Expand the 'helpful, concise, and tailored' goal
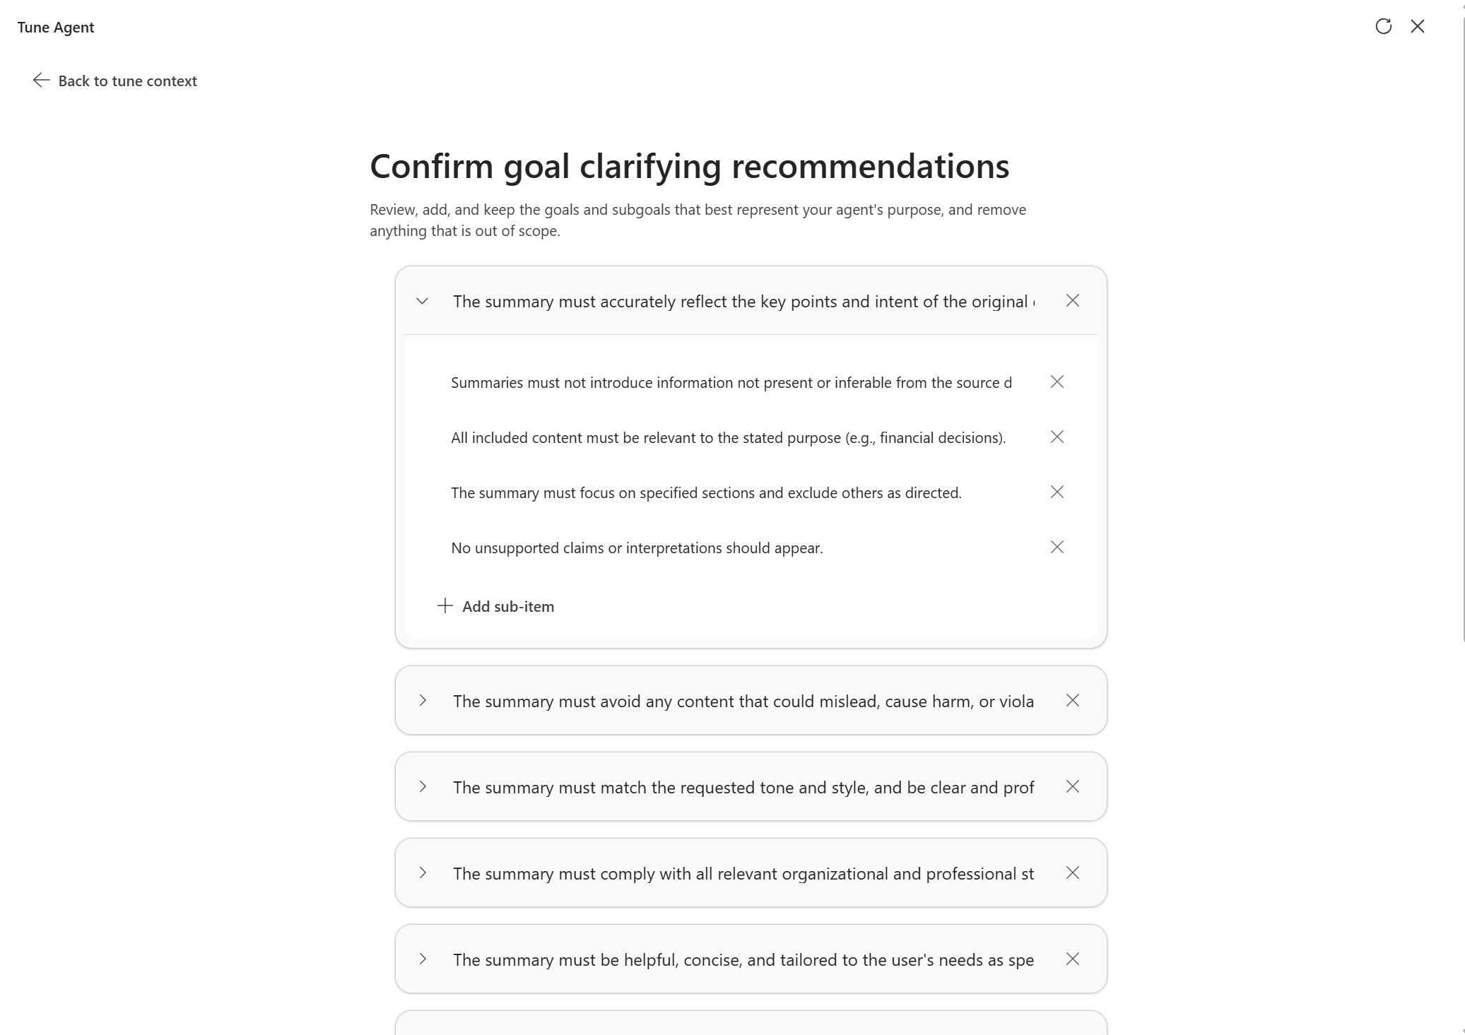Screen dimensions: 1465x1035 tap(423, 959)
